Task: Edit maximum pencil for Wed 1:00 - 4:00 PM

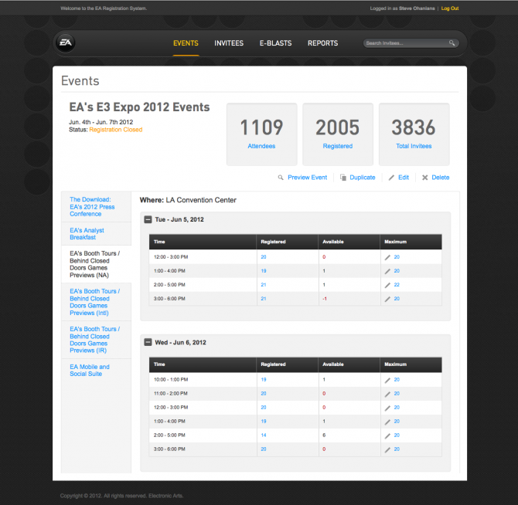Action: point(387,422)
